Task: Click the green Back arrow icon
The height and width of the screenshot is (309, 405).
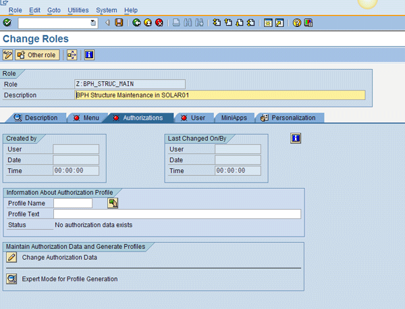Action: click(137, 23)
